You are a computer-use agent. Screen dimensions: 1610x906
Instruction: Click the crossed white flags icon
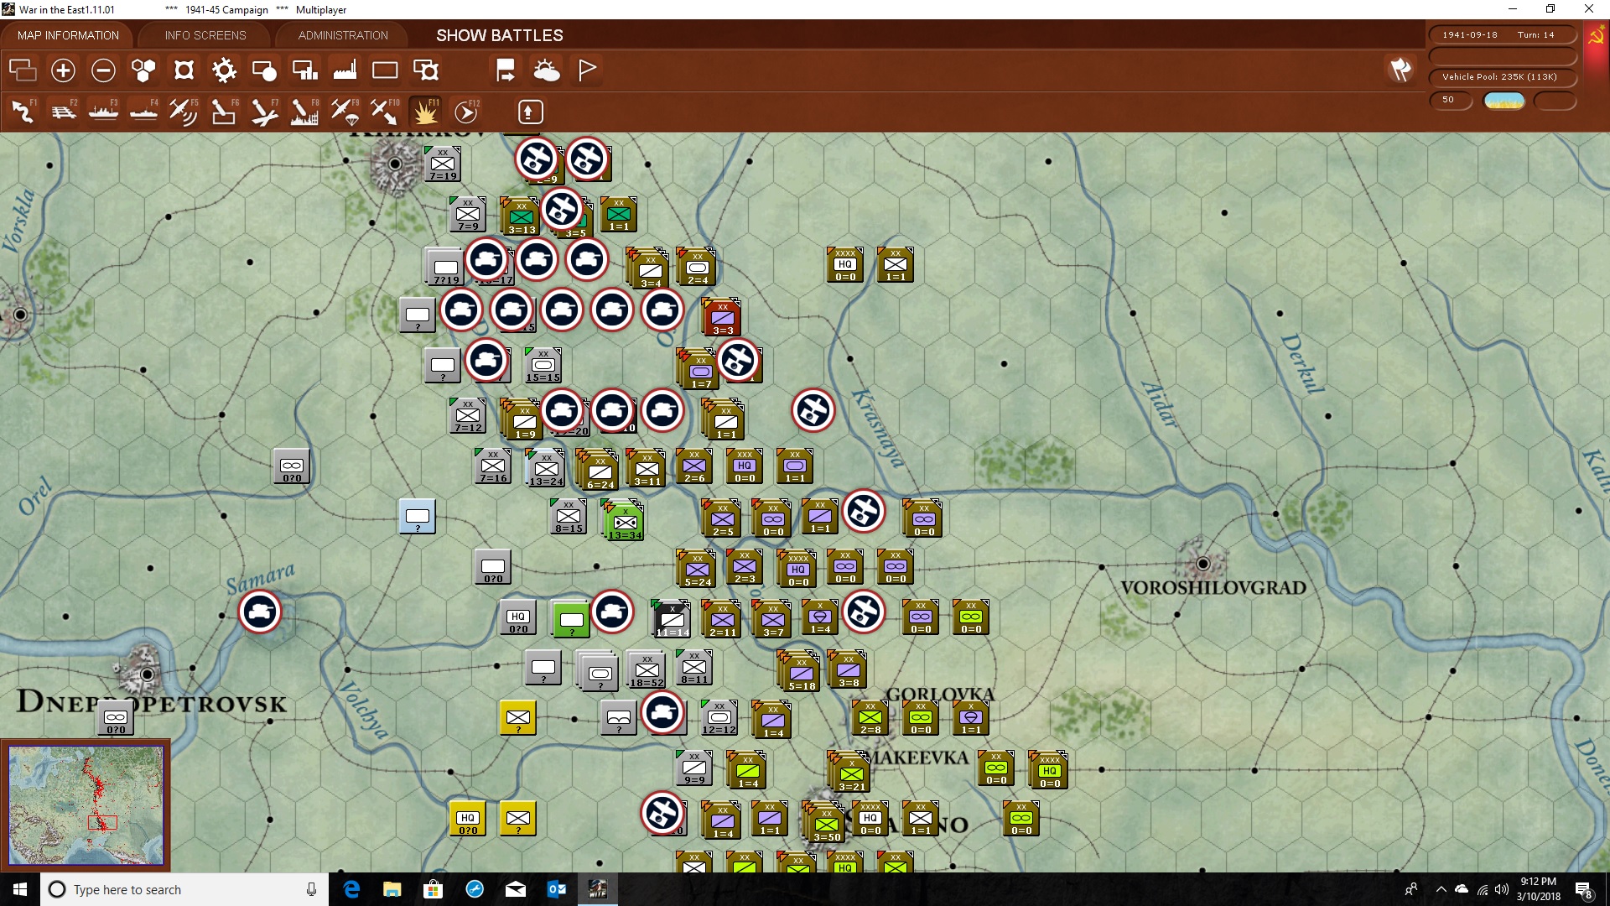1400,70
